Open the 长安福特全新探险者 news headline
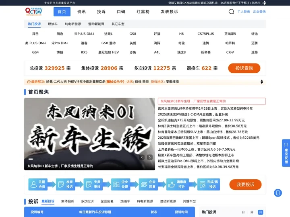Image resolution: width=290 pixels, height=217 pixels. [198, 167]
